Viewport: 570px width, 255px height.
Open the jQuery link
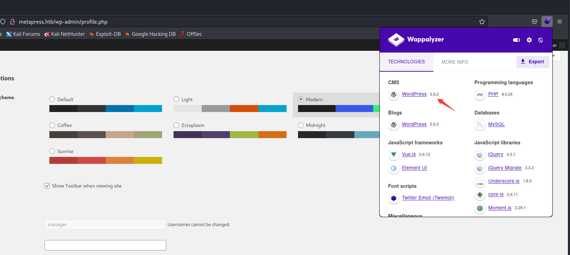[496, 154]
